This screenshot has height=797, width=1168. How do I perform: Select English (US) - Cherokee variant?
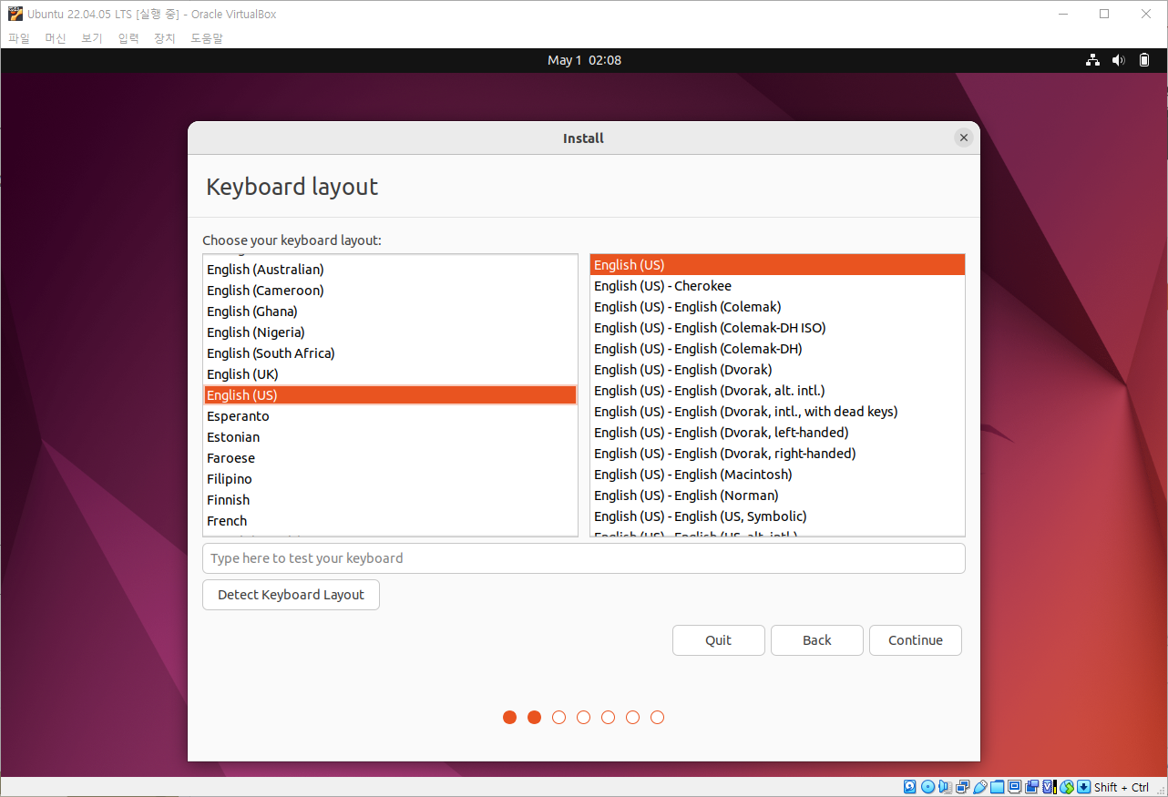point(777,286)
